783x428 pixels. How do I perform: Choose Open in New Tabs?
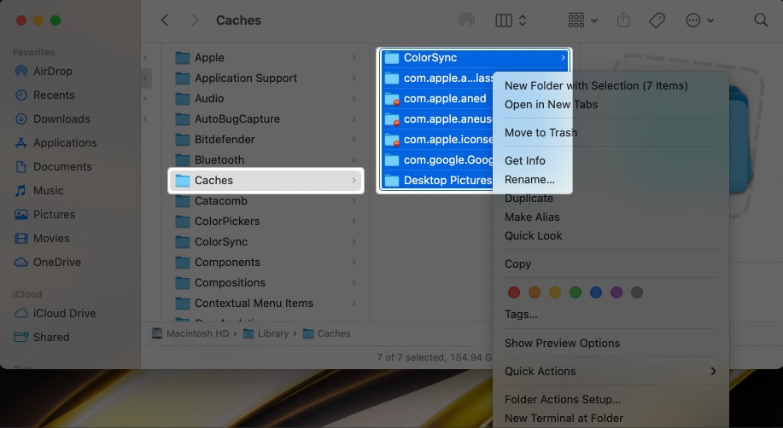[x=551, y=104]
